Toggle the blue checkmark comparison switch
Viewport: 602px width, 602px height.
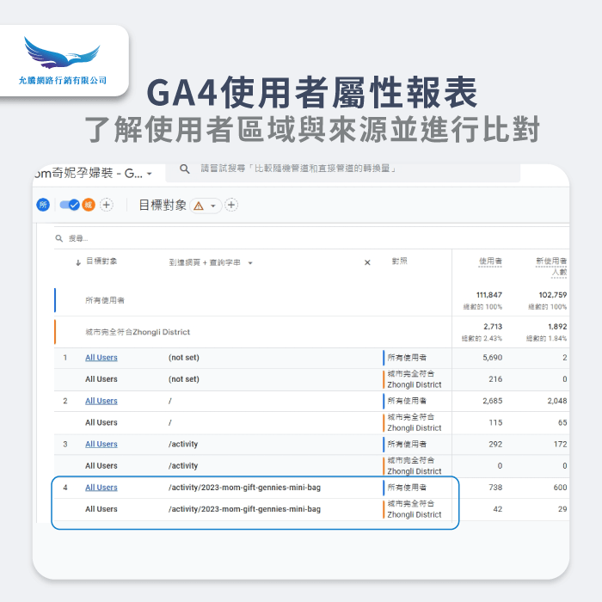tap(69, 205)
